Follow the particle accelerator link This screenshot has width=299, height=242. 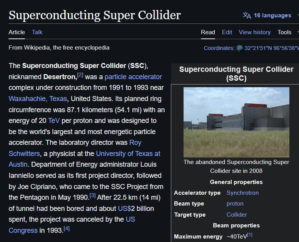pos(133,77)
